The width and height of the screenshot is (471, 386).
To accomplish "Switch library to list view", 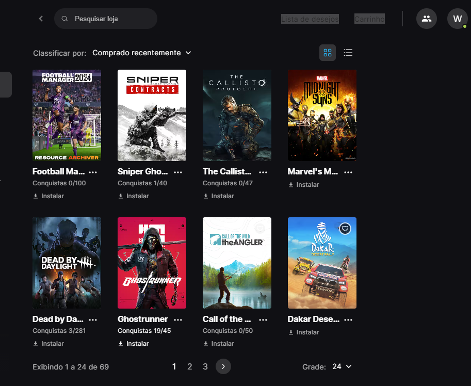I will coord(348,53).
